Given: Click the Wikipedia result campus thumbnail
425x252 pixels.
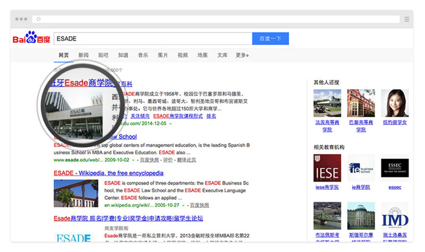Looking at the screenshot, I should click(76, 194).
